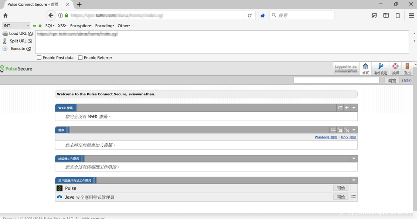Open the site information icon
417x219 pixels.
point(60,16)
